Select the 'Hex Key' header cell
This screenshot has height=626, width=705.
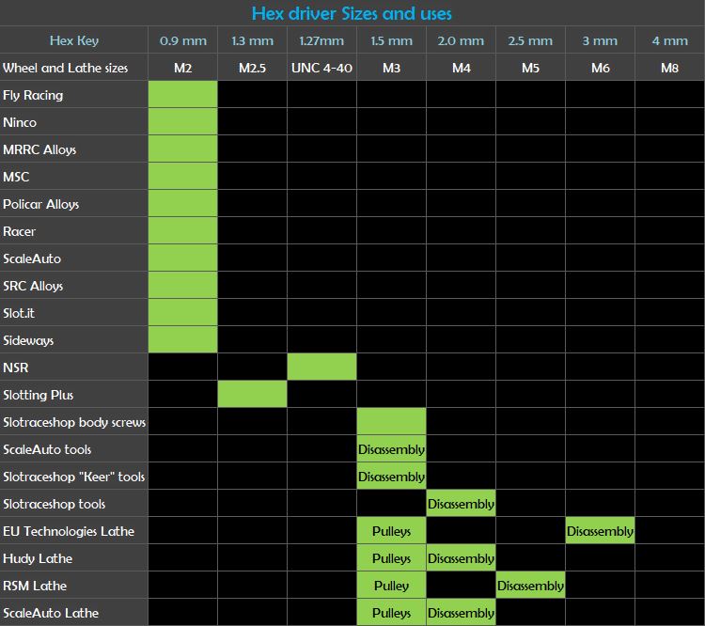pos(74,40)
